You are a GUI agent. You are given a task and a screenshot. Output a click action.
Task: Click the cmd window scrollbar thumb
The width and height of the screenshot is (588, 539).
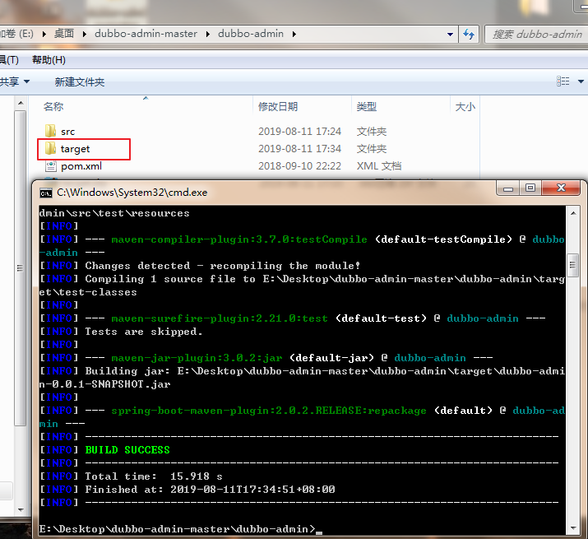click(573, 265)
